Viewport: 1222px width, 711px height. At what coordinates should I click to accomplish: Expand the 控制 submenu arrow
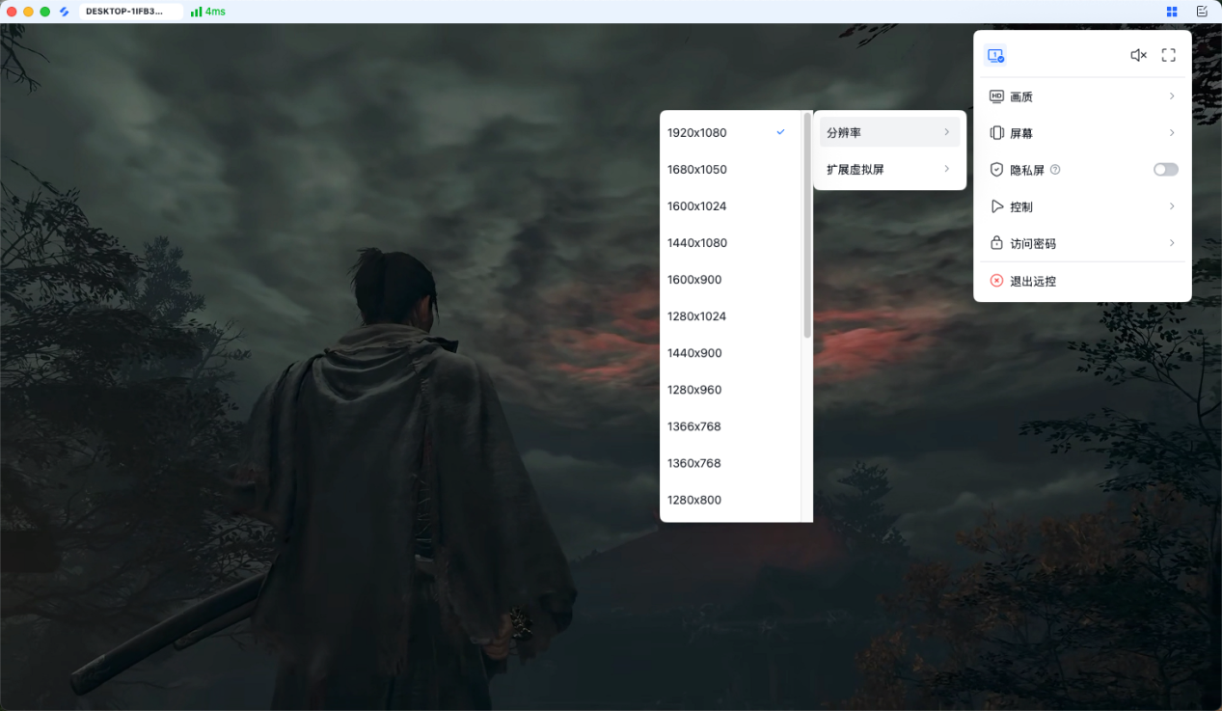click(1172, 206)
